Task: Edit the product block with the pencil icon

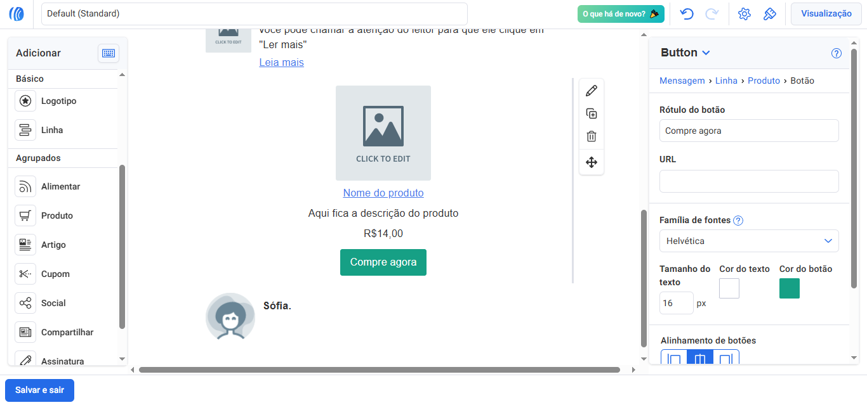Action: pos(591,90)
